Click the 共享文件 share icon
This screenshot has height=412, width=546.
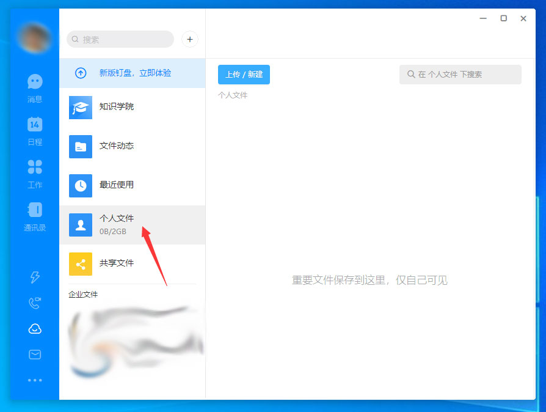tap(80, 265)
